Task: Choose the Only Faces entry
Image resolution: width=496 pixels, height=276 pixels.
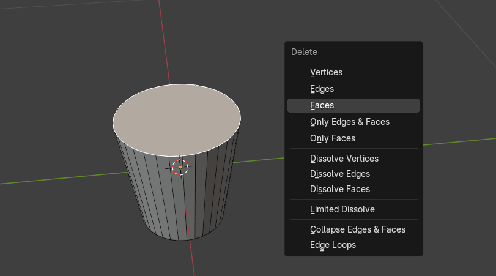Action: [x=332, y=138]
